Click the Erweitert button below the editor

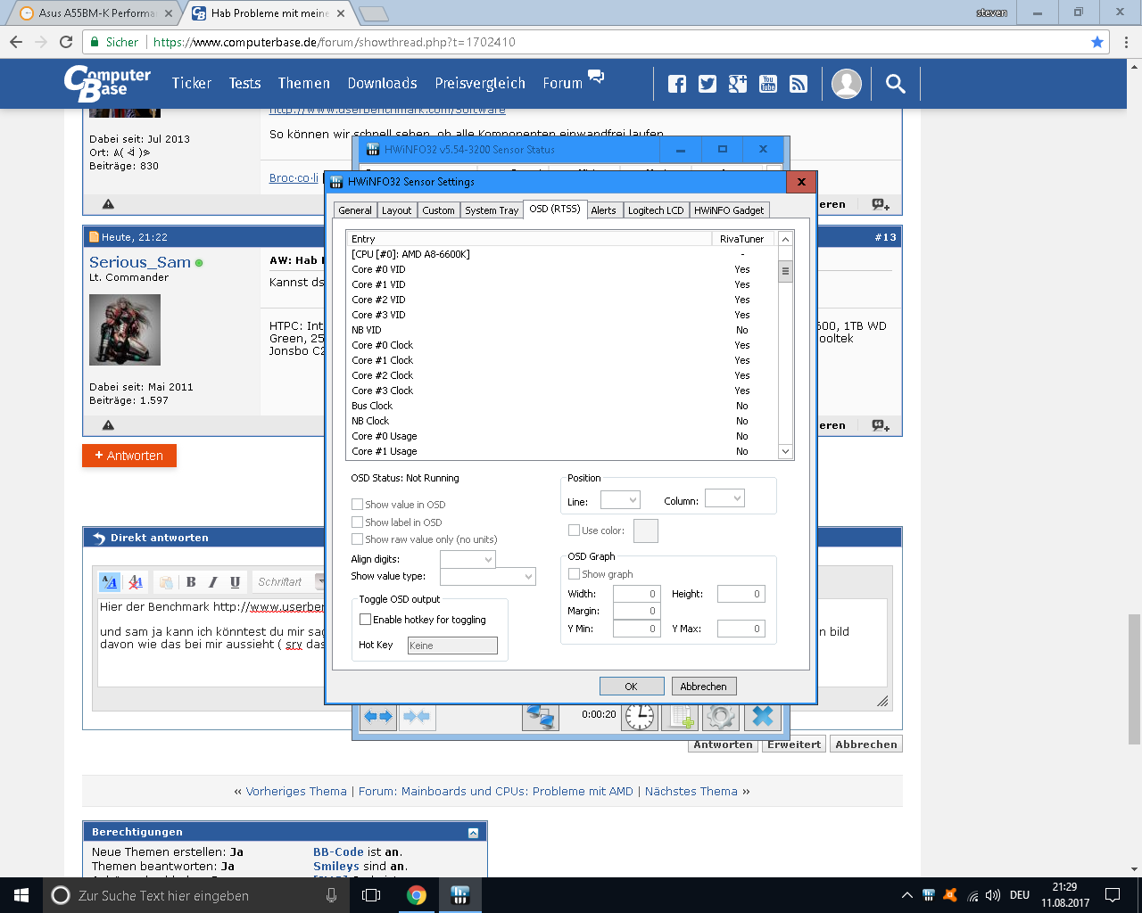[x=794, y=744]
